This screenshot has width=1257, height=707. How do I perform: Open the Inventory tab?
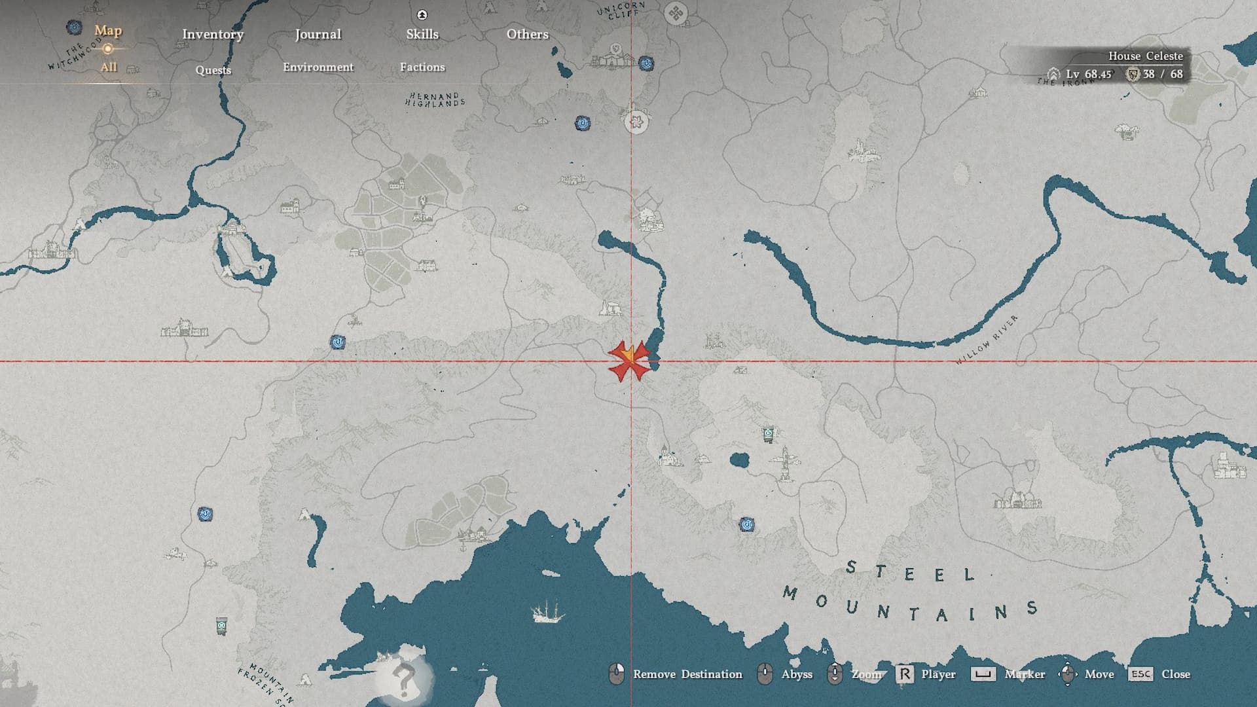pos(213,34)
